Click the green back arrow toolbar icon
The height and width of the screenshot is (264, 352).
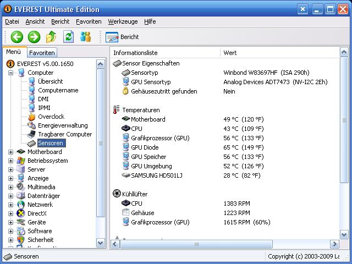pos(16,37)
